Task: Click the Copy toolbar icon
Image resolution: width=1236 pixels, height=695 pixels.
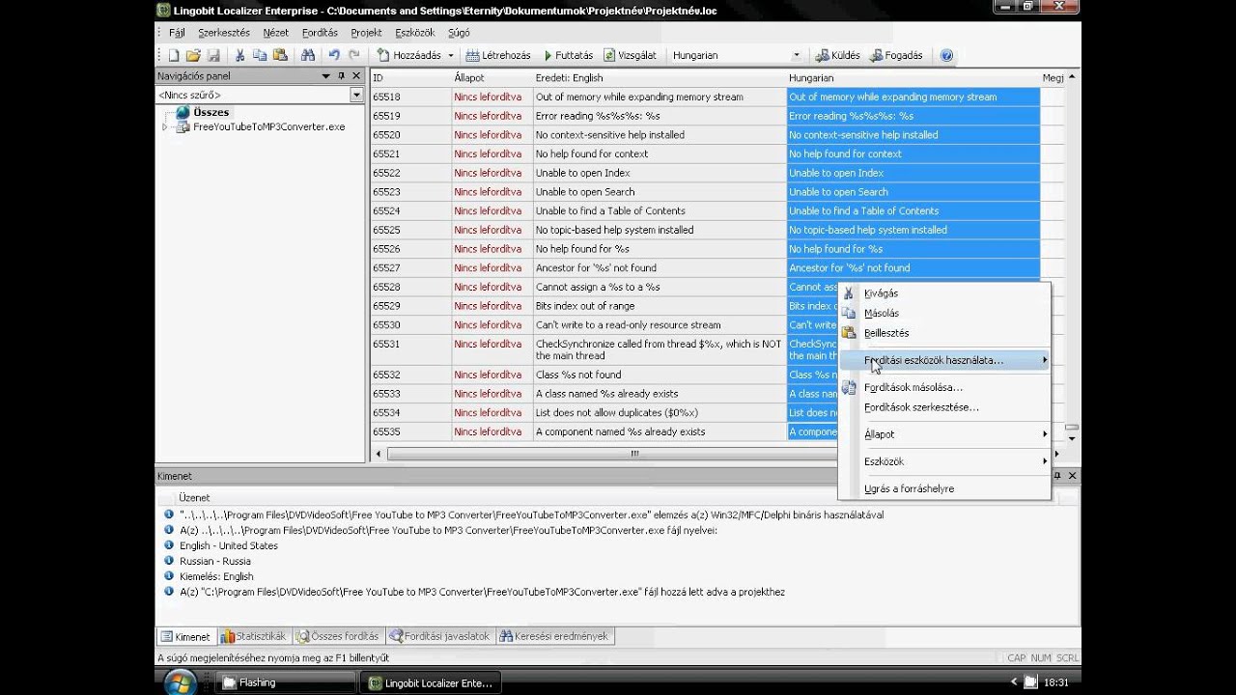Action: (x=260, y=56)
